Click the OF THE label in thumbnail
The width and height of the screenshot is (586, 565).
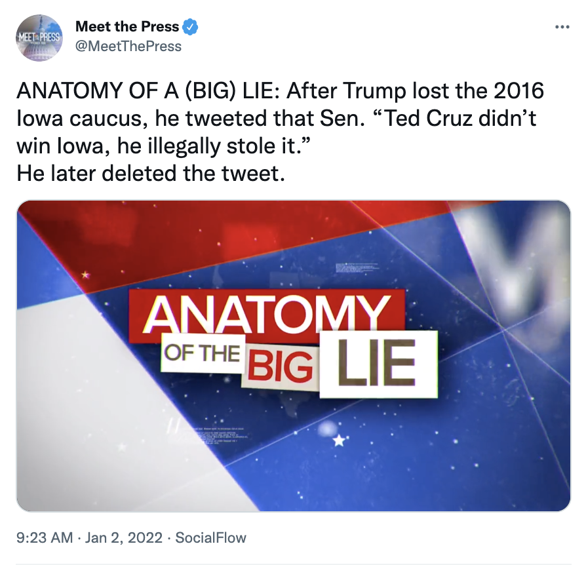(201, 353)
